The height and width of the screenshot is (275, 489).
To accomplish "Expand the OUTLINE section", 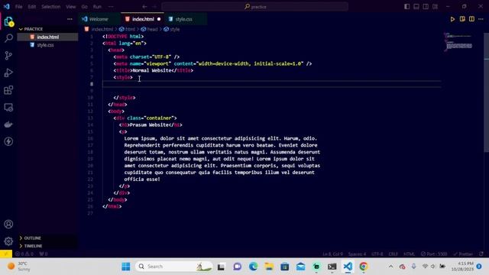I will click(47, 238).
